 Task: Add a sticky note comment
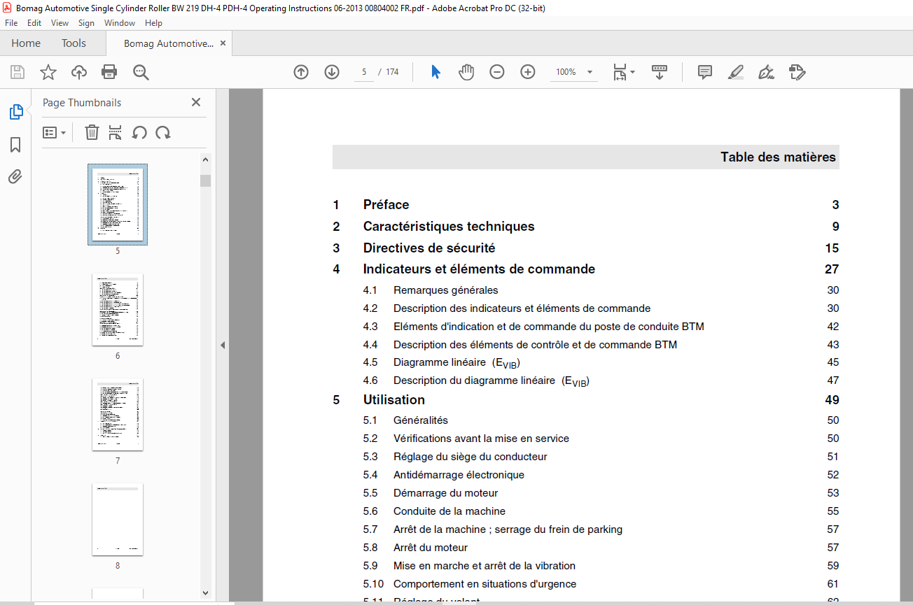705,72
